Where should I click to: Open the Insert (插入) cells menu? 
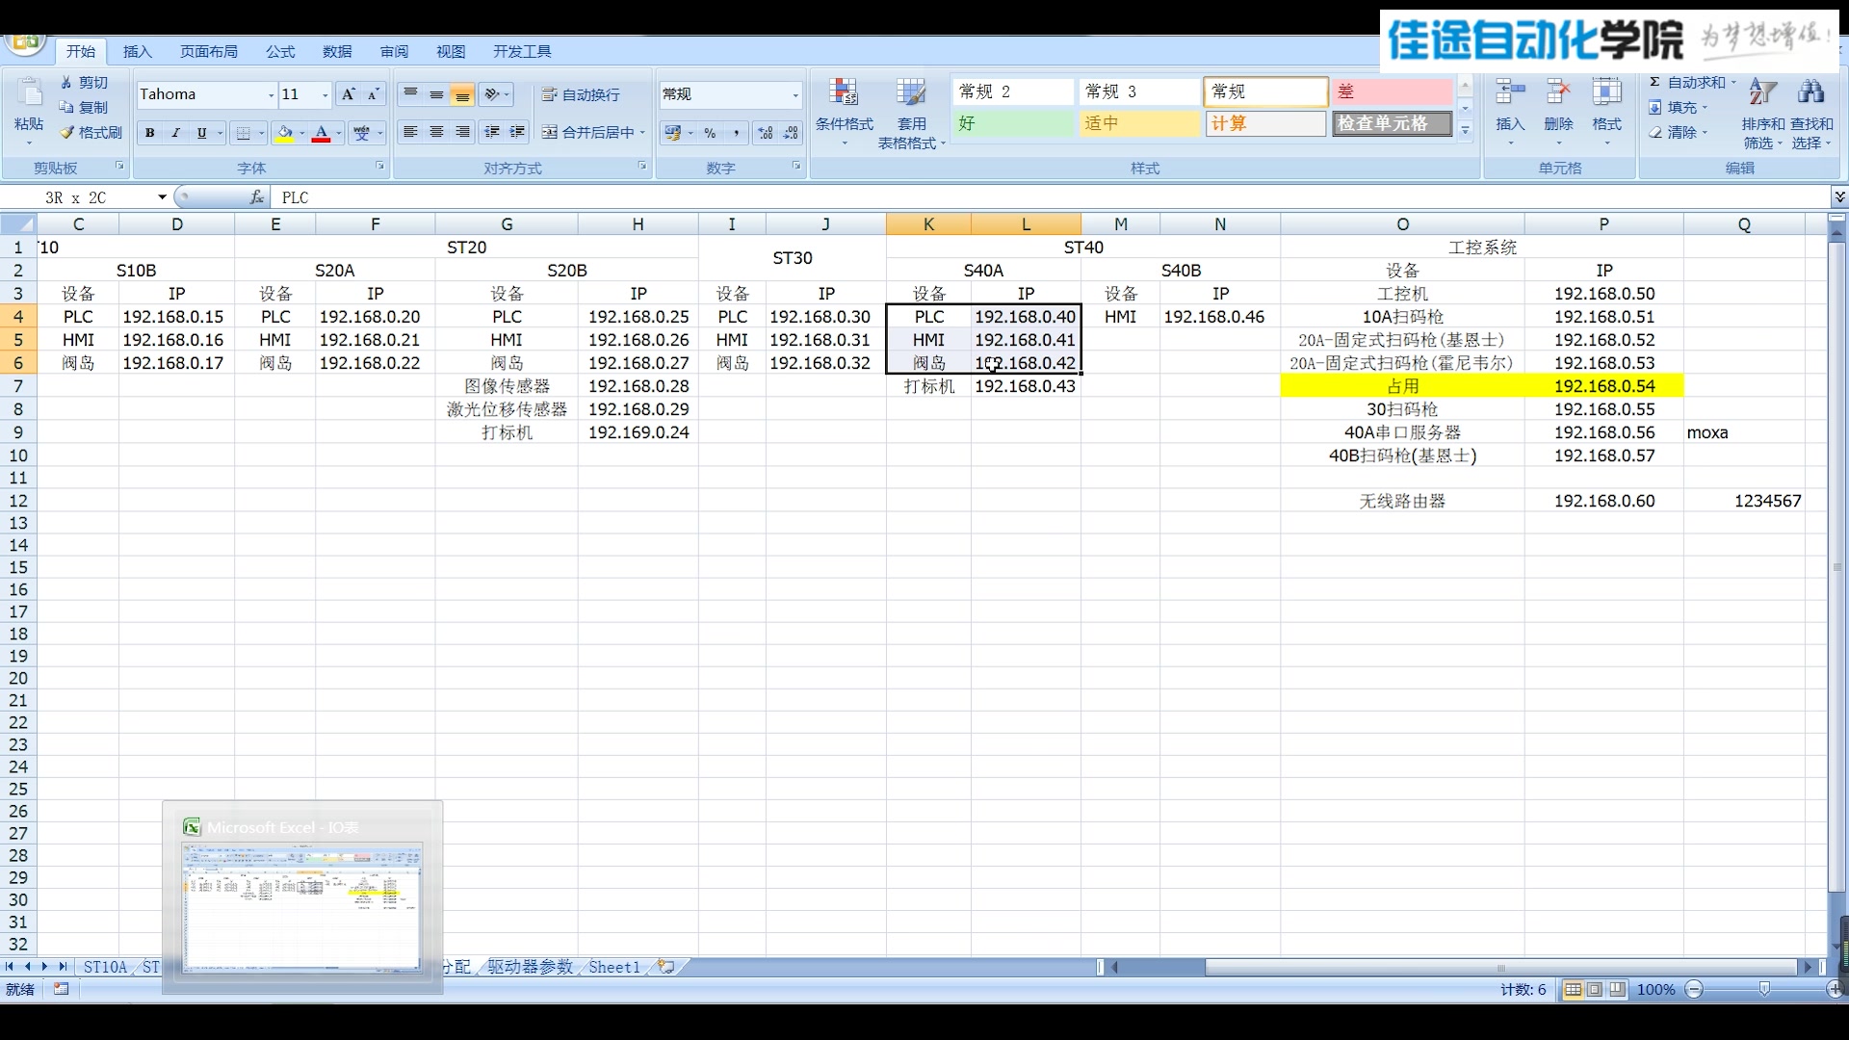(1510, 112)
